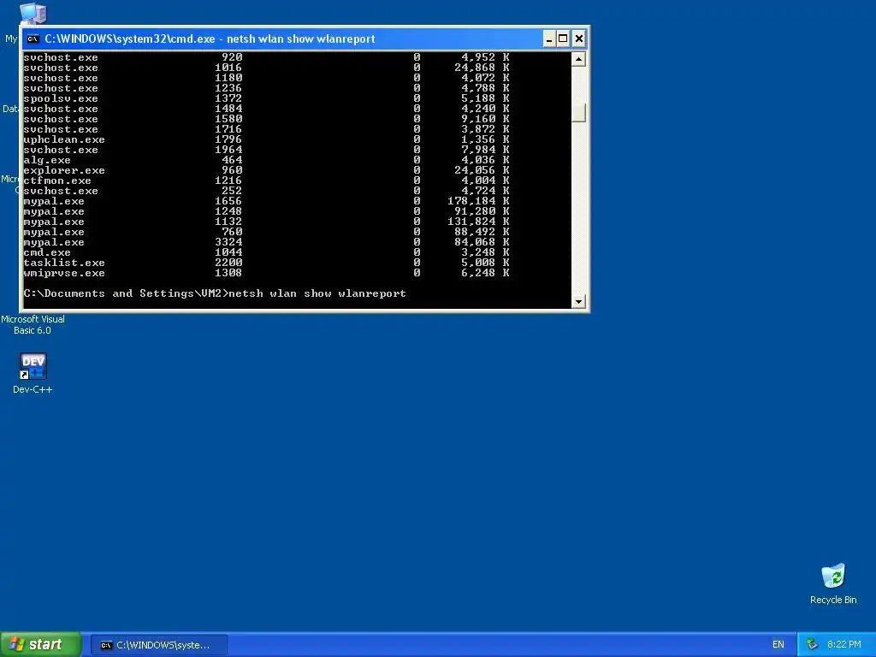Open the Dev-C++ desktop shortcut
The height and width of the screenshot is (657, 876).
point(33,374)
